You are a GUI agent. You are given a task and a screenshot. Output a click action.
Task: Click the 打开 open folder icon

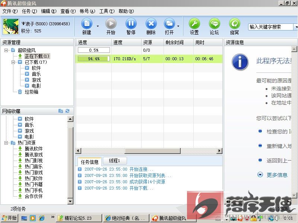(169, 24)
